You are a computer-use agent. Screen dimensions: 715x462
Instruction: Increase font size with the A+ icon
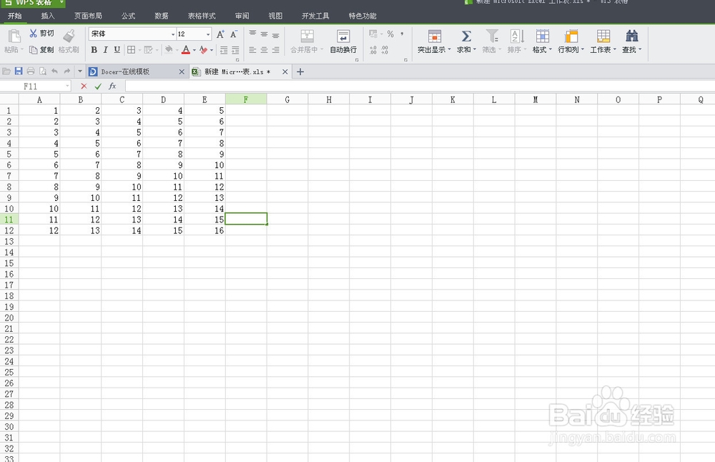coord(220,34)
